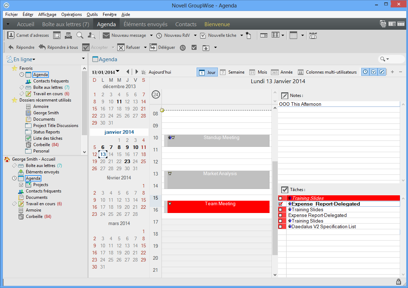Toggle appointments display clock button

click(365, 72)
